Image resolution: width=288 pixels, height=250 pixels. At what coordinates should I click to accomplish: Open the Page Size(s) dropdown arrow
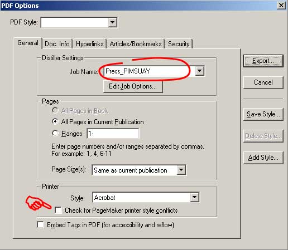(181, 170)
